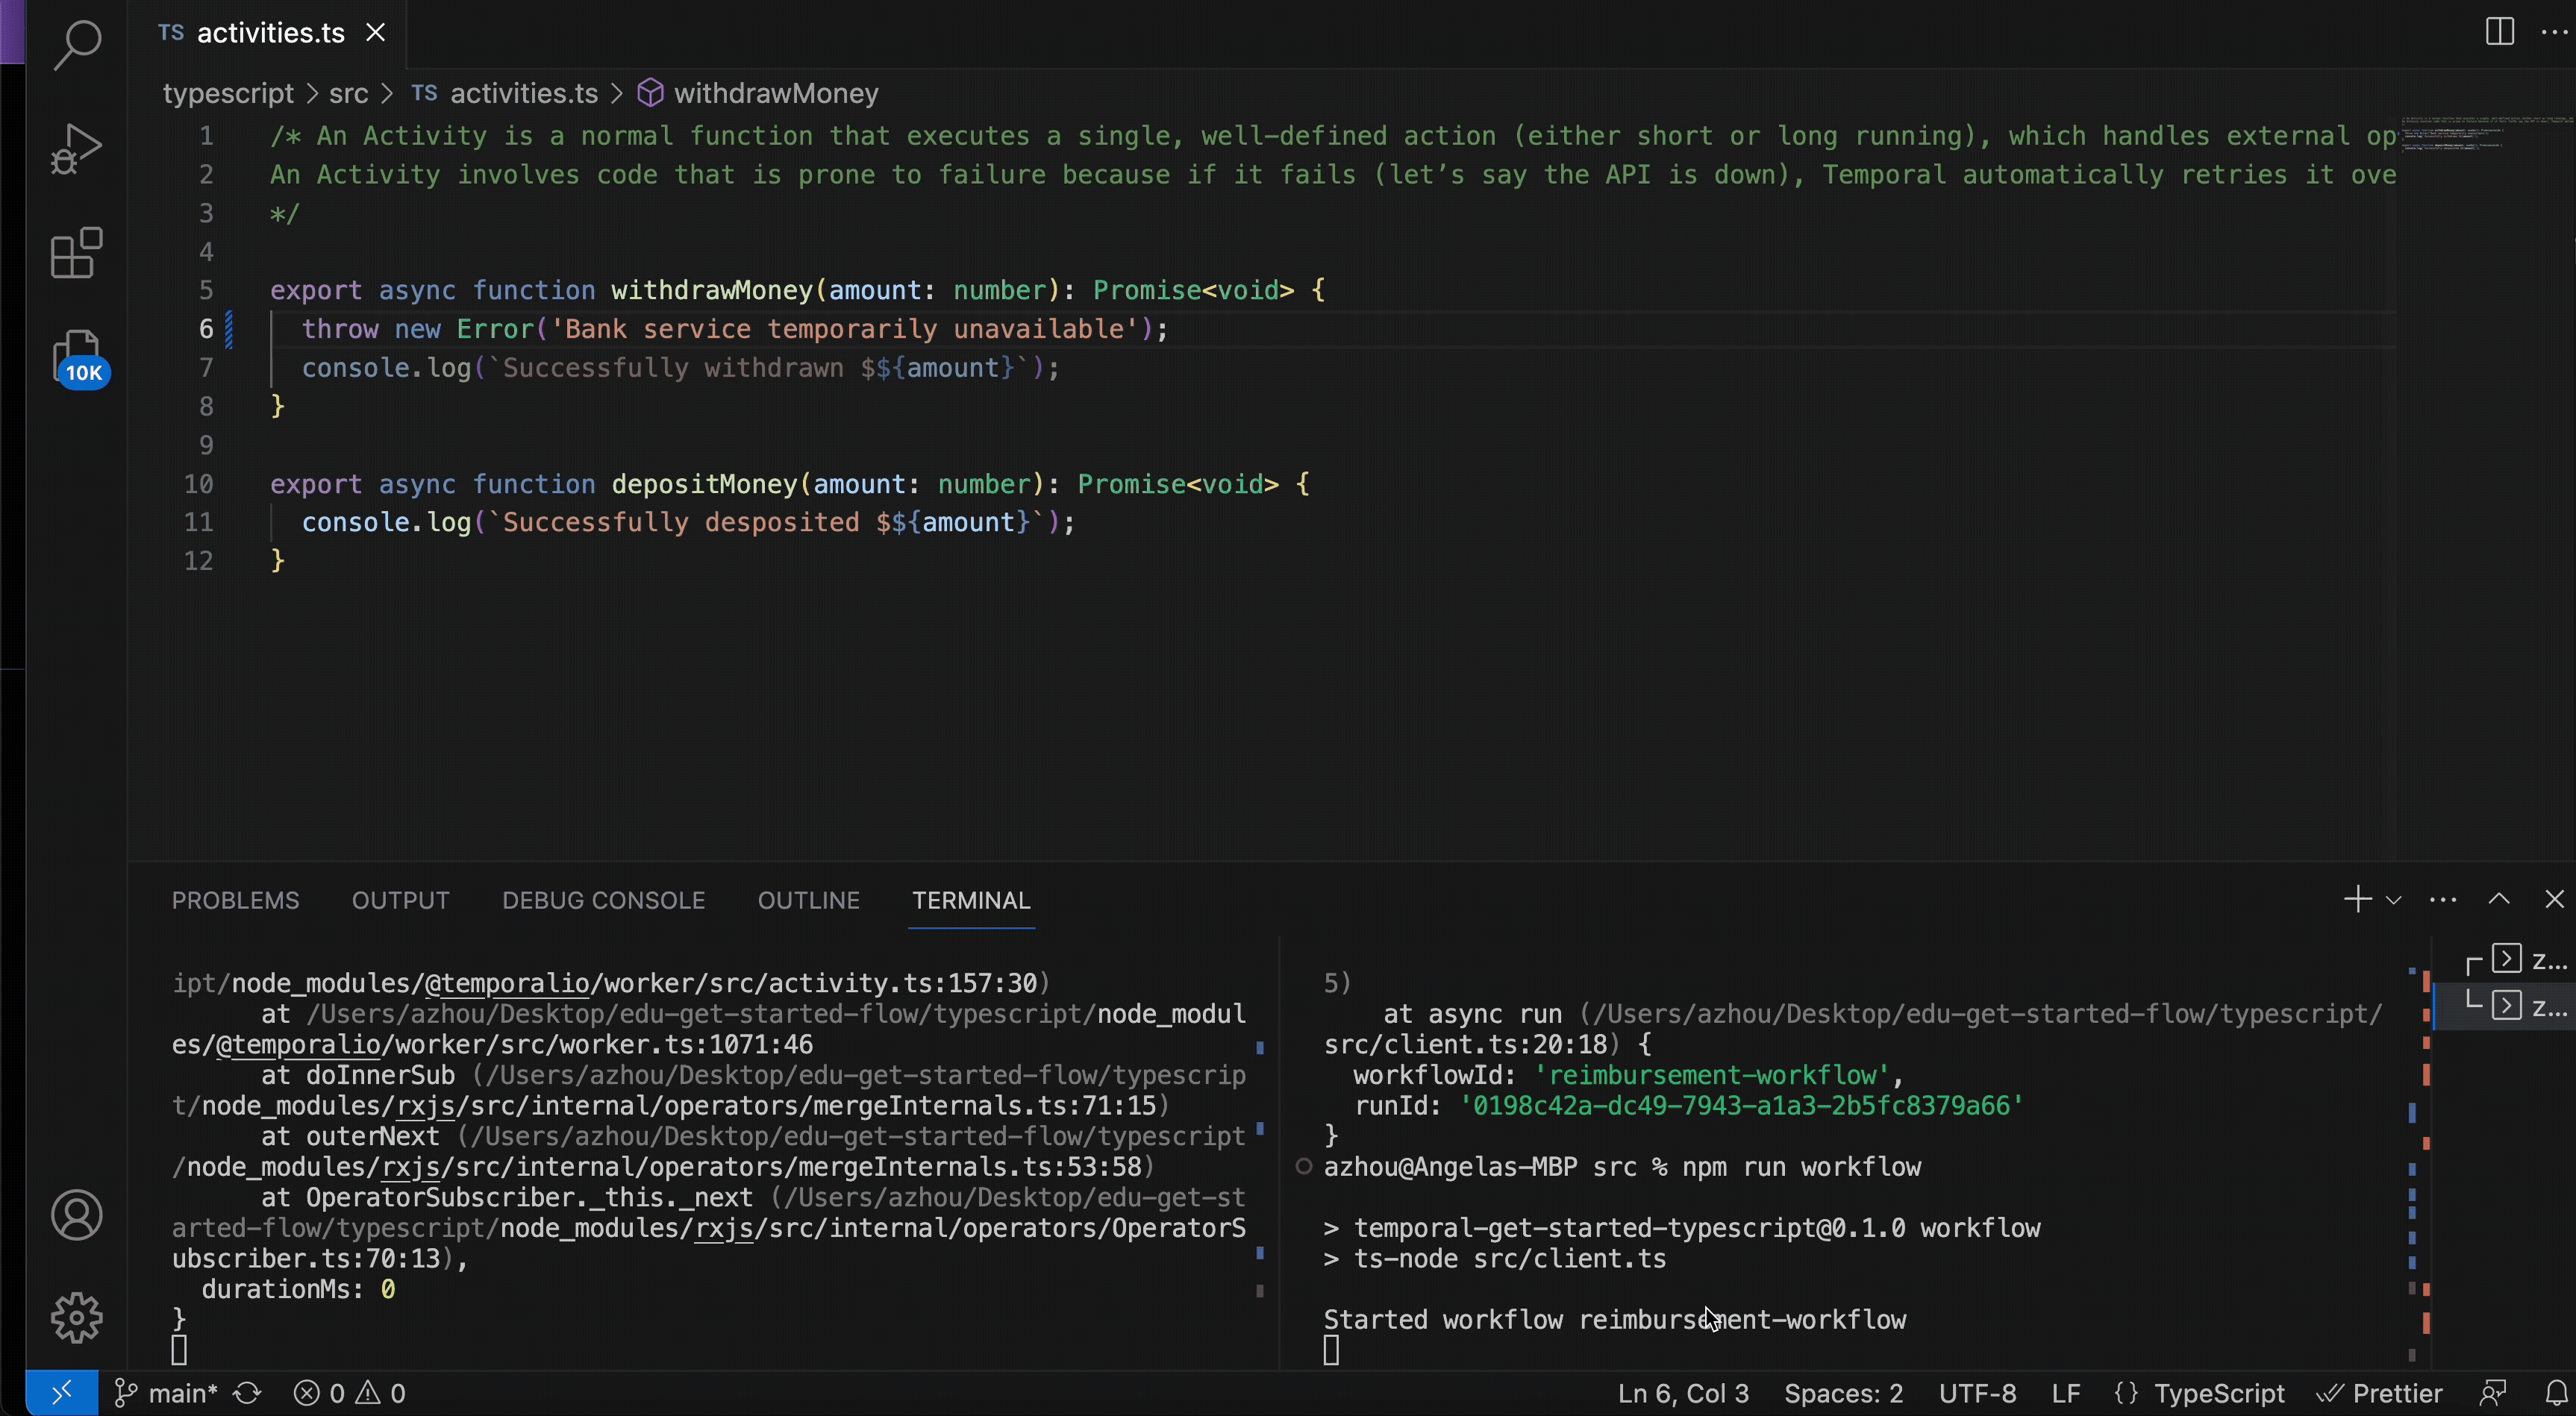This screenshot has width=2576, height=1416.
Task: Click the sync changes icon near main branch
Action: [x=248, y=1392]
